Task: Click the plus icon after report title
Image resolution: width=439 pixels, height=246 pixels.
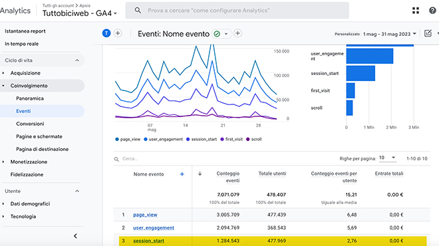Action: [x=237, y=34]
